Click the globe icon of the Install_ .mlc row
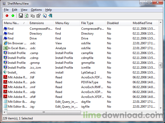Viewport: 165px width, 123px height. pyautogui.click(x=5, y=72)
